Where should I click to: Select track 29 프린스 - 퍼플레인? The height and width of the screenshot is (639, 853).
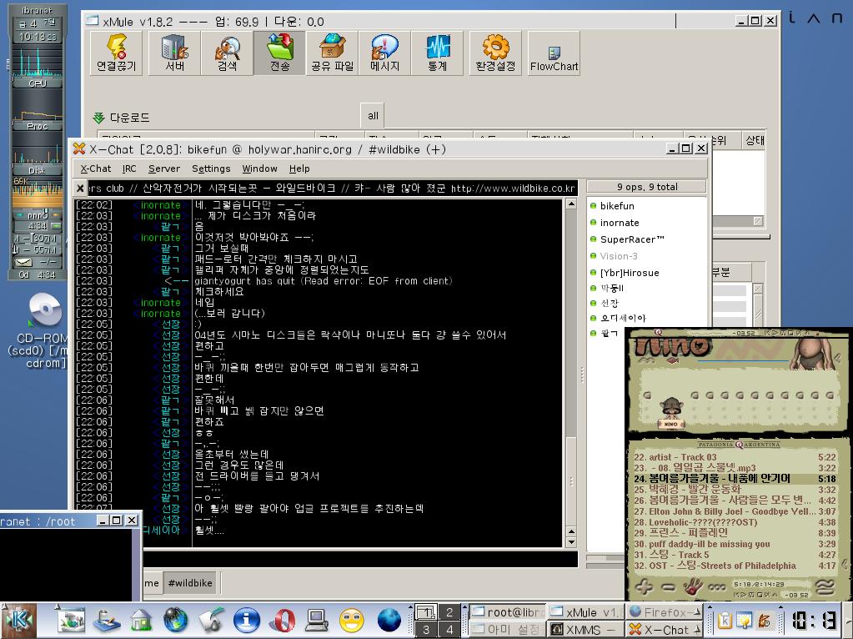[734, 533]
